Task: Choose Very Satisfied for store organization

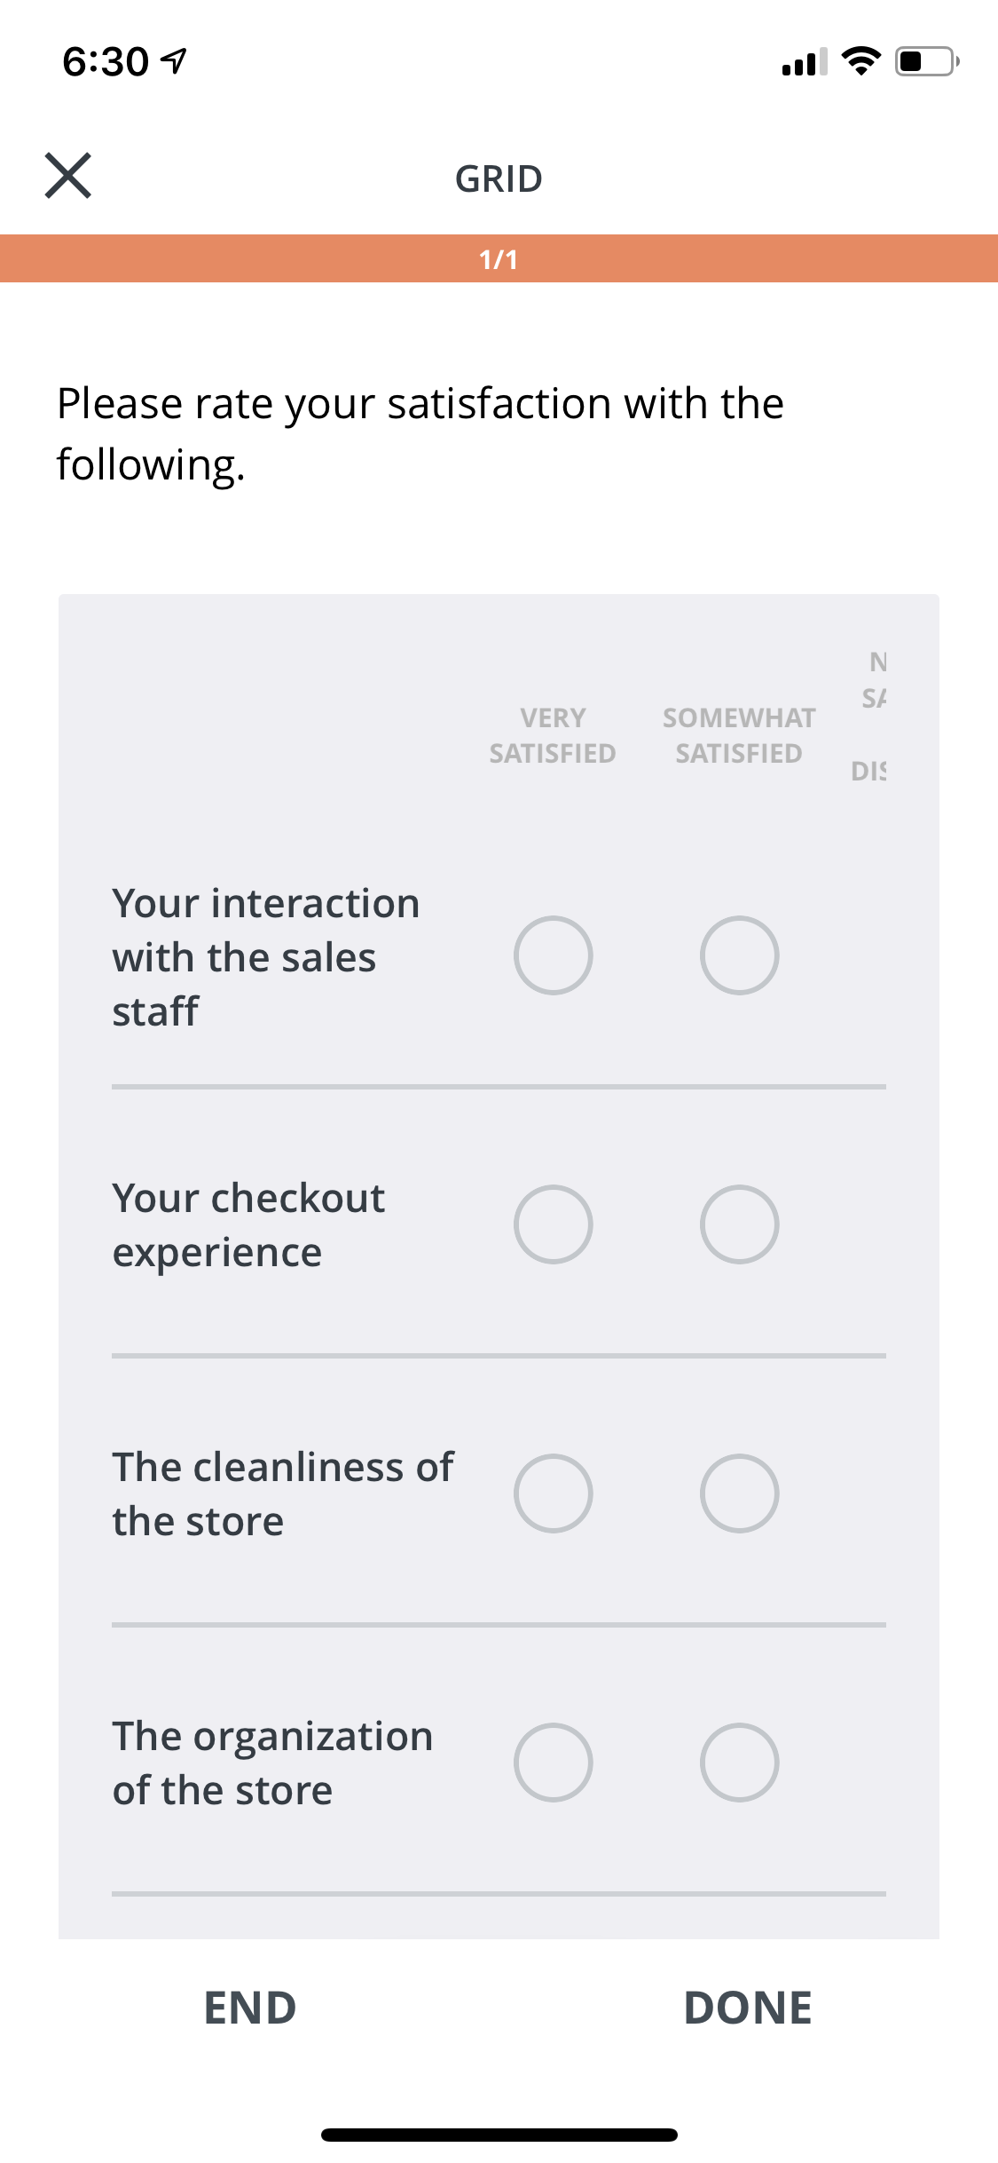Action: click(553, 1763)
